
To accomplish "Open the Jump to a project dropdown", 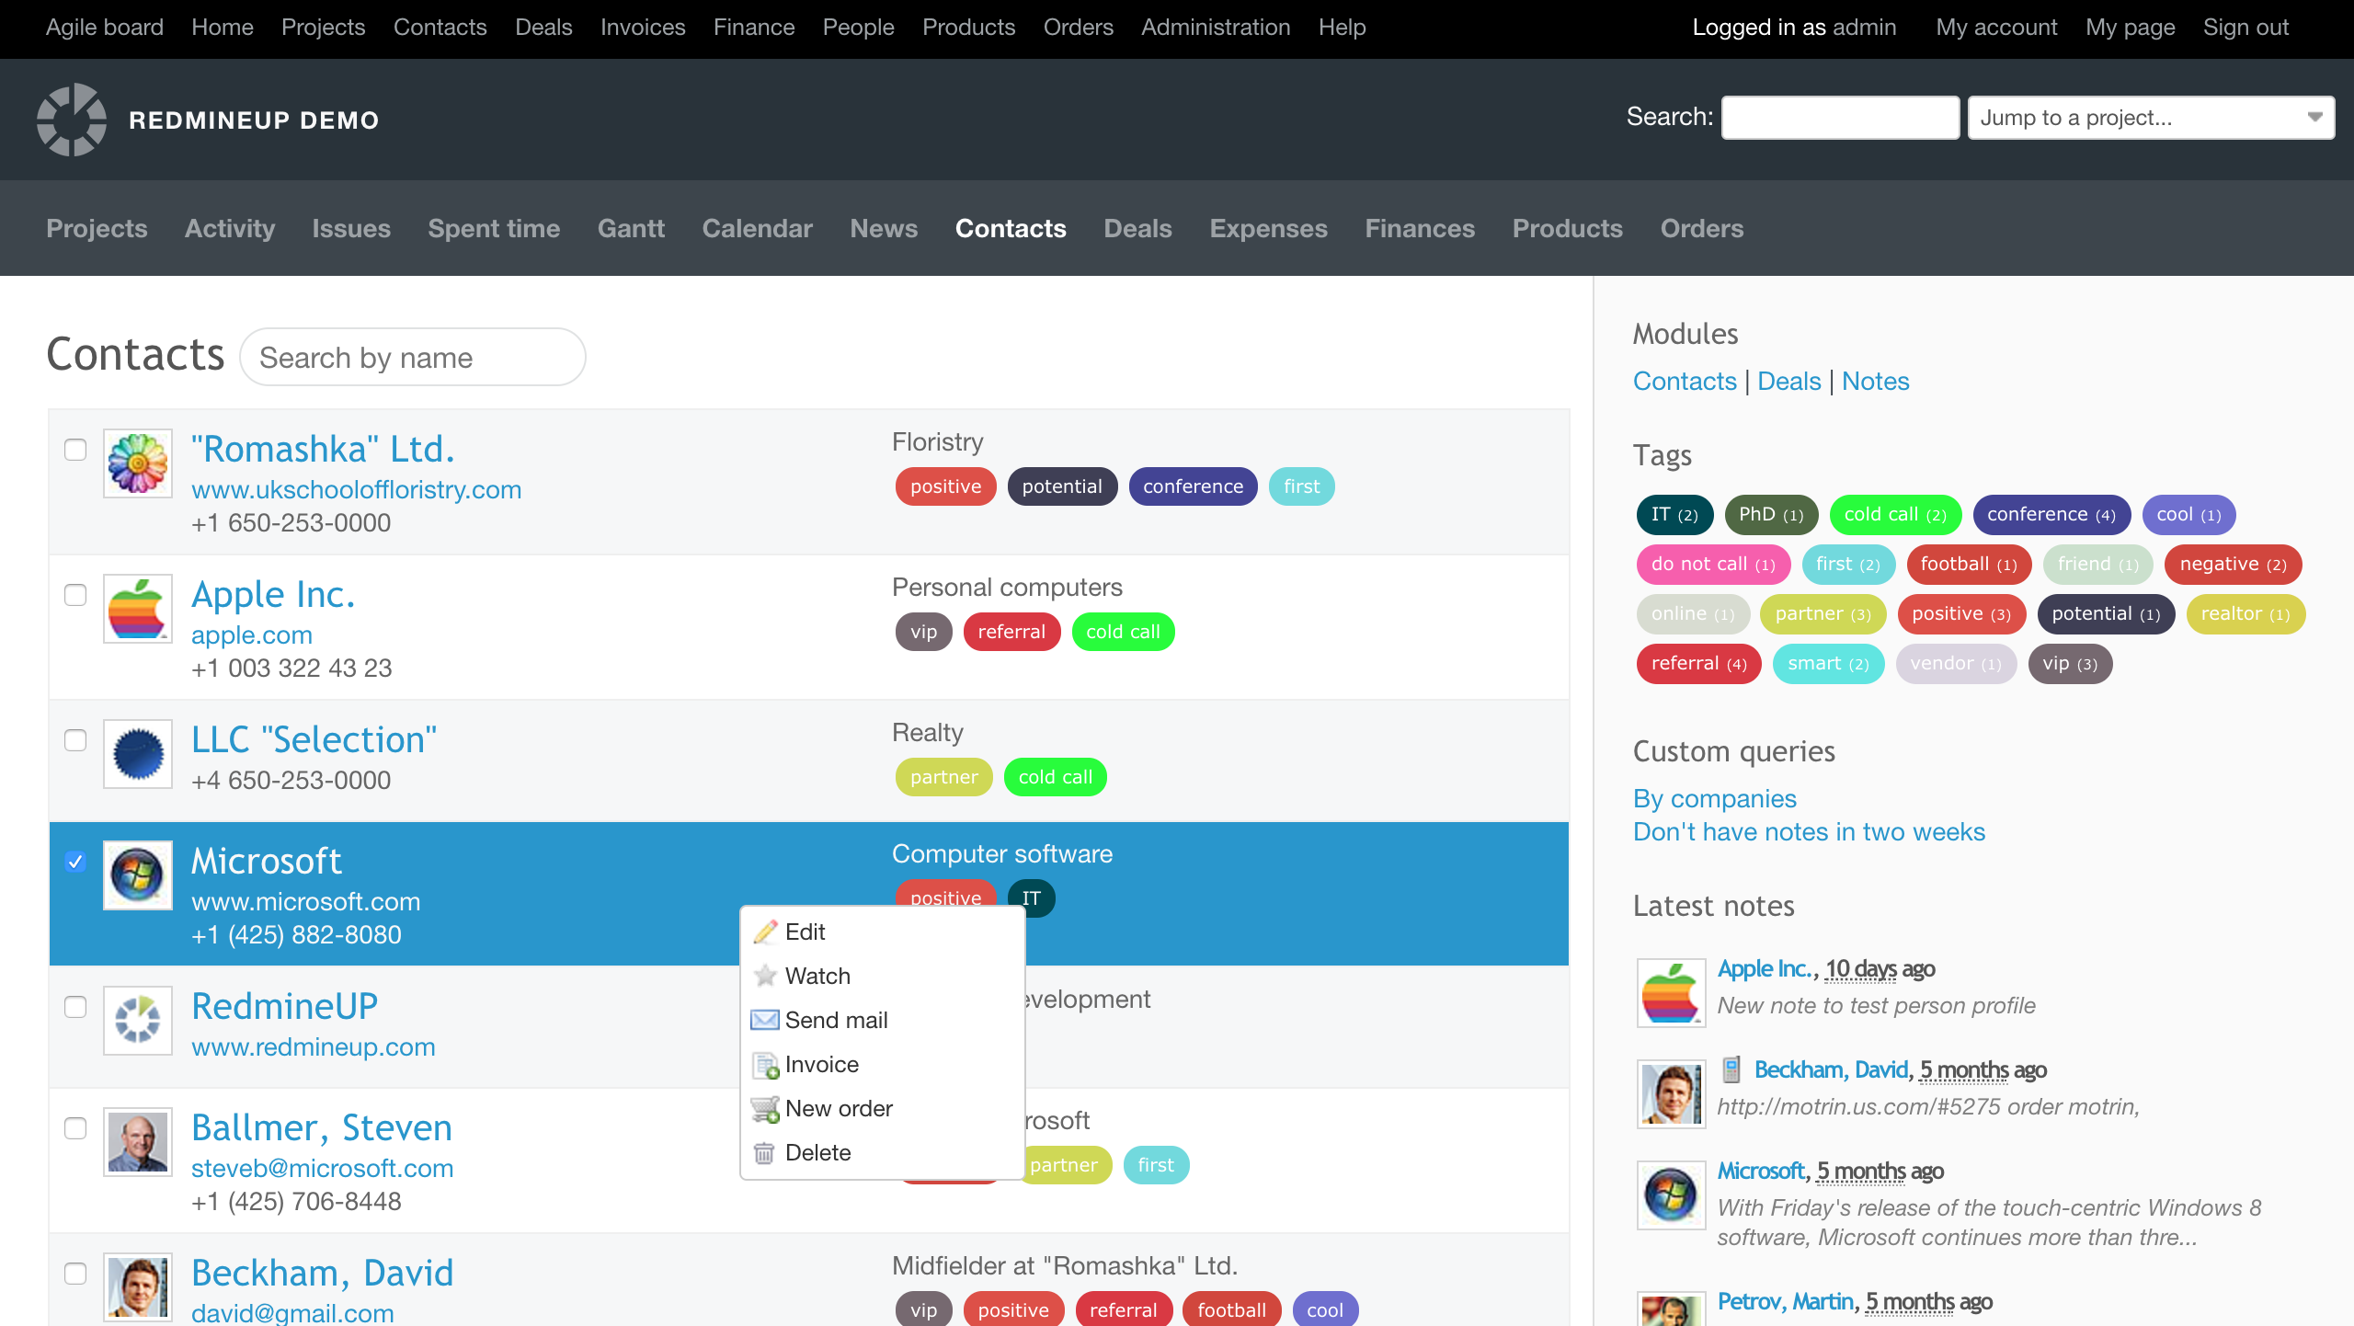I will pos(2151,117).
